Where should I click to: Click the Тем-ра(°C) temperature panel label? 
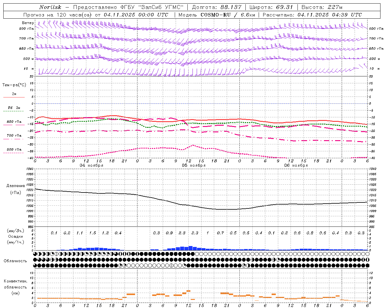[14, 85]
